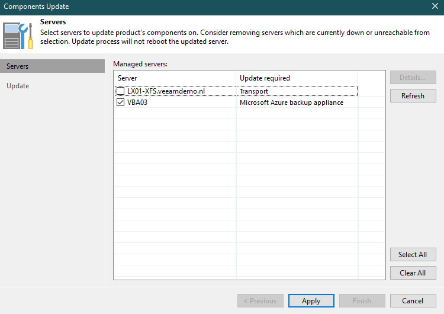Click the Microsoft Azure backup appliance cell
This screenshot has width=444, height=314.
tap(291, 102)
